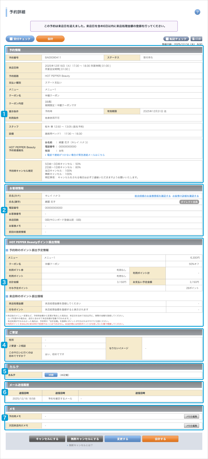
Task: Open the カルテ 詳細 button
Action: click(51, 375)
